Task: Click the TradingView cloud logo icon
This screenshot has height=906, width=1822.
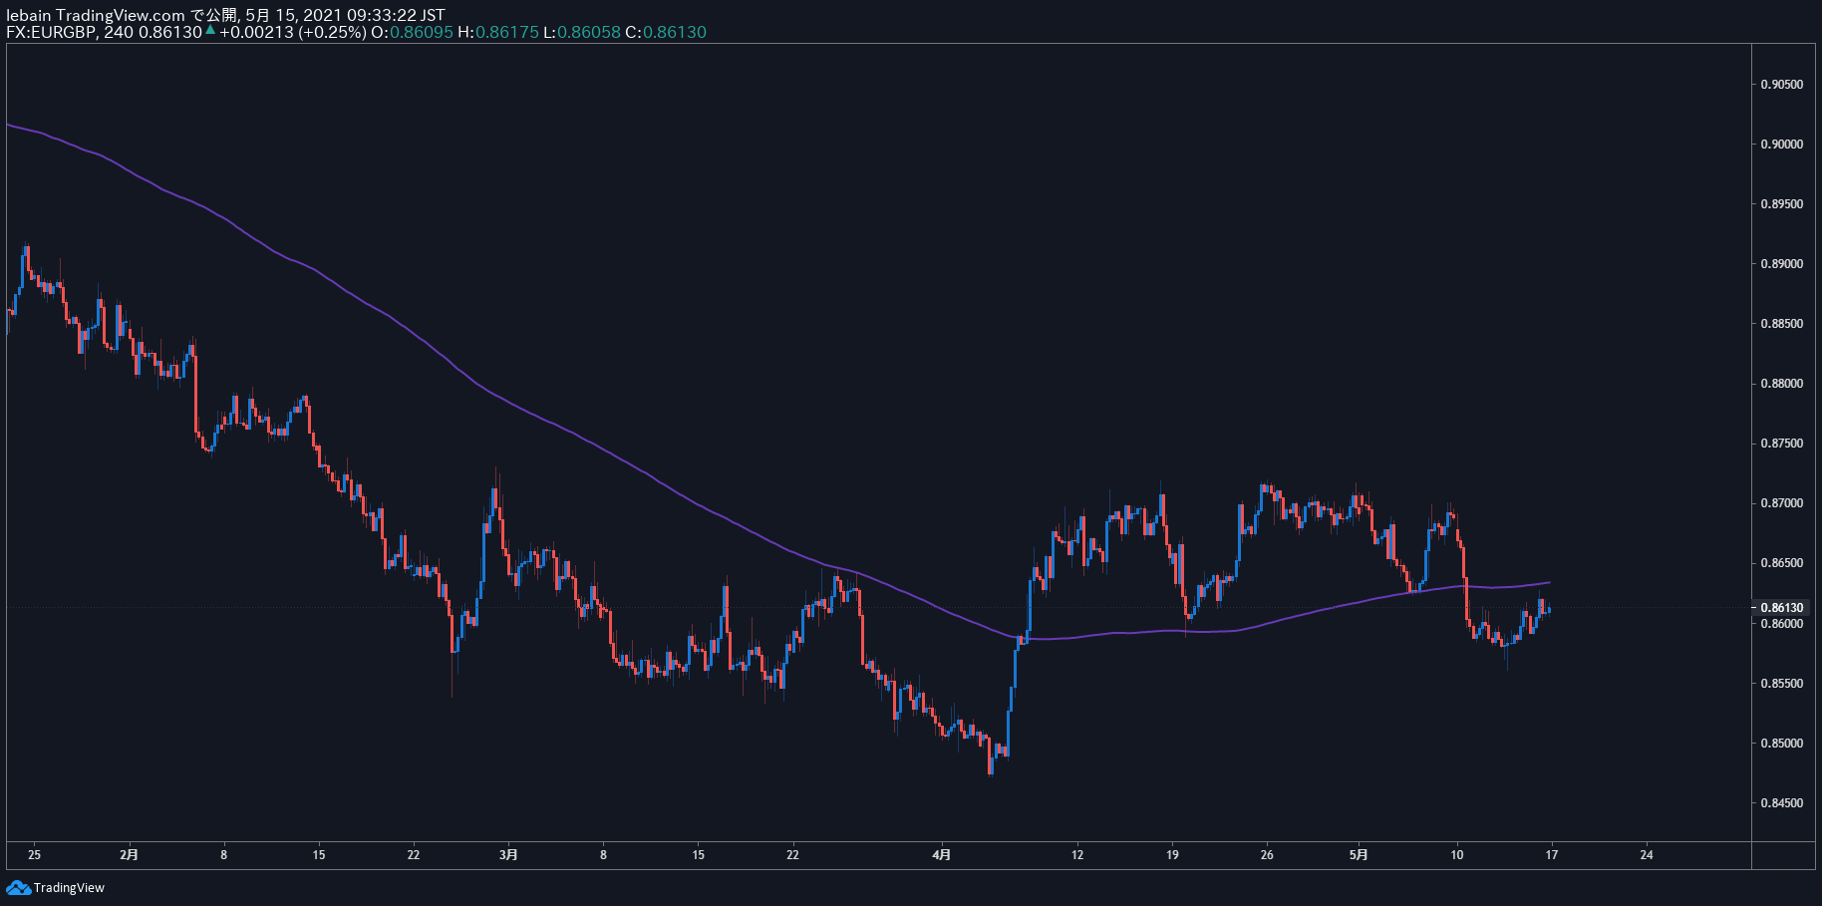Action: 18,887
